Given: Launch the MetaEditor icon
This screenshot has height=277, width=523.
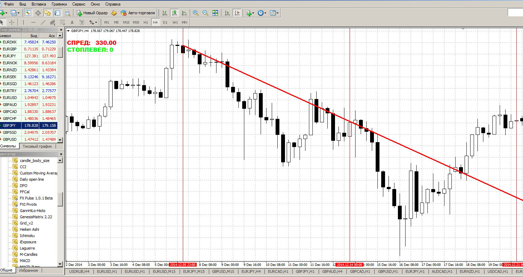Looking at the screenshot, I should 114,13.
